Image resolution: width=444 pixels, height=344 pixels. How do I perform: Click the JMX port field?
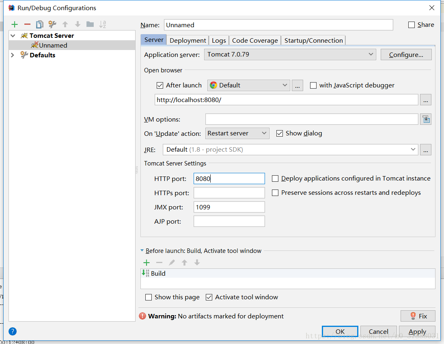point(229,207)
